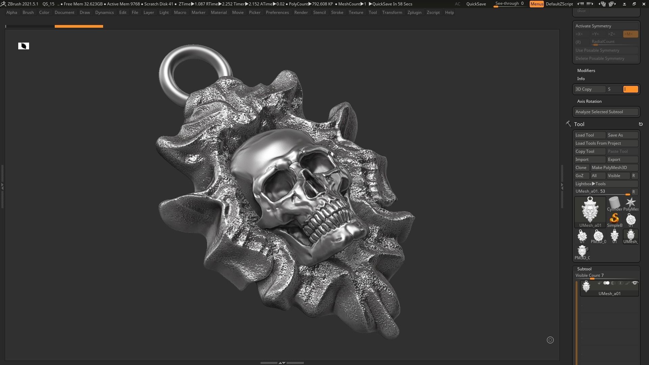Click the Load Tool button
The height and width of the screenshot is (365, 649).
590,135
